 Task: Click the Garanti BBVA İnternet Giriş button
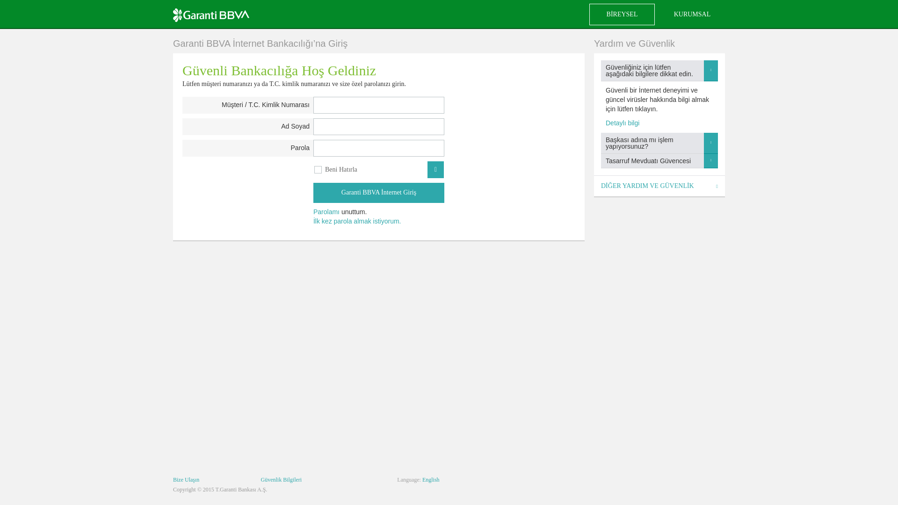[x=378, y=193]
